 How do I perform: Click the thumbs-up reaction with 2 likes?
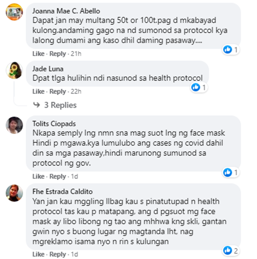click(x=228, y=250)
